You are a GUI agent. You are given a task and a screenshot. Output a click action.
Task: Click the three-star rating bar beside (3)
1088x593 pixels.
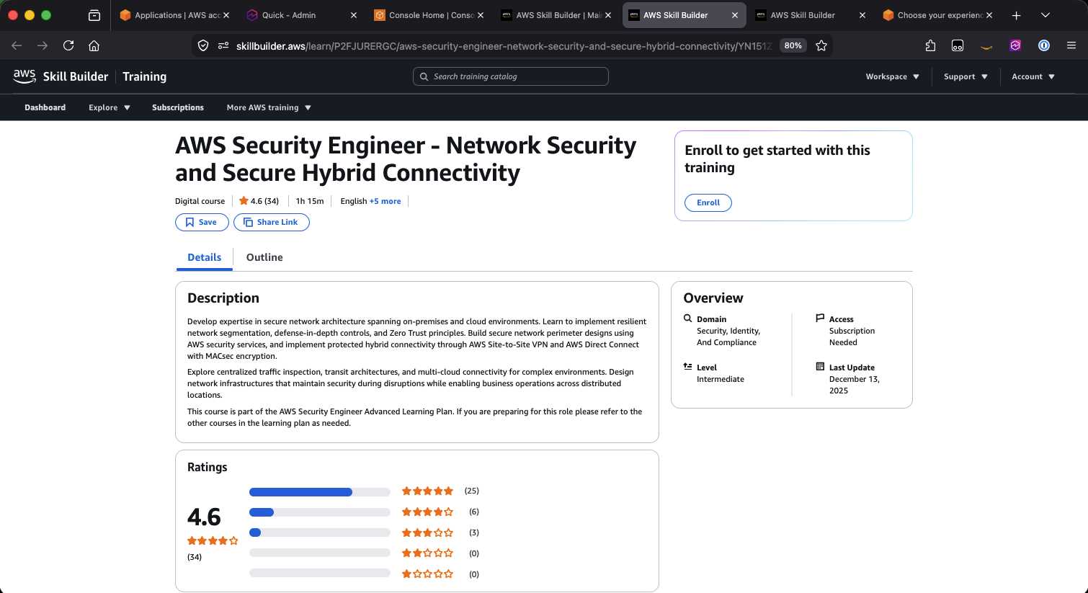[x=320, y=532]
